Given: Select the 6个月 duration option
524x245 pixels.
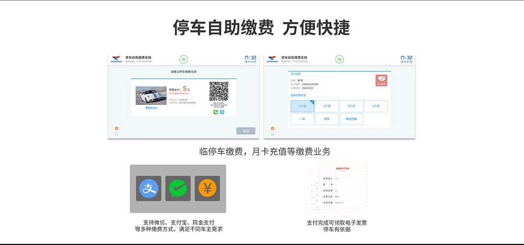Looking at the screenshot, I should tap(376, 106).
